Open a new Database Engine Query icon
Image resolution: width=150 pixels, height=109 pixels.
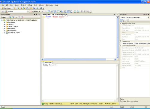tap(14, 8)
